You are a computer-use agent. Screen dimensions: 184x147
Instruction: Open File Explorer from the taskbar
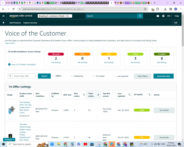tap(59, 144)
